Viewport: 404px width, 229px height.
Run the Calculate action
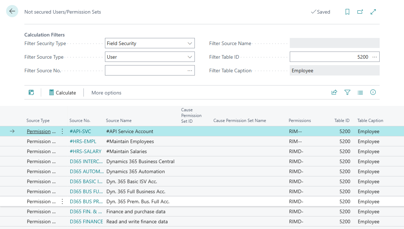(x=63, y=93)
